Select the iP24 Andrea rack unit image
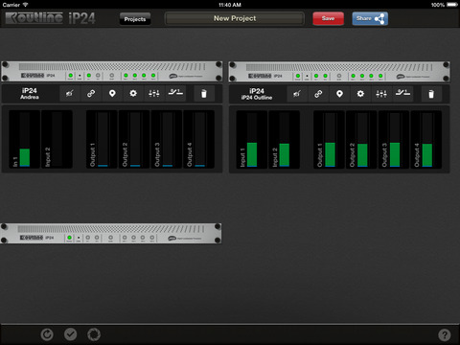This screenshot has height=345, width=460. click(x=112, y=72)
